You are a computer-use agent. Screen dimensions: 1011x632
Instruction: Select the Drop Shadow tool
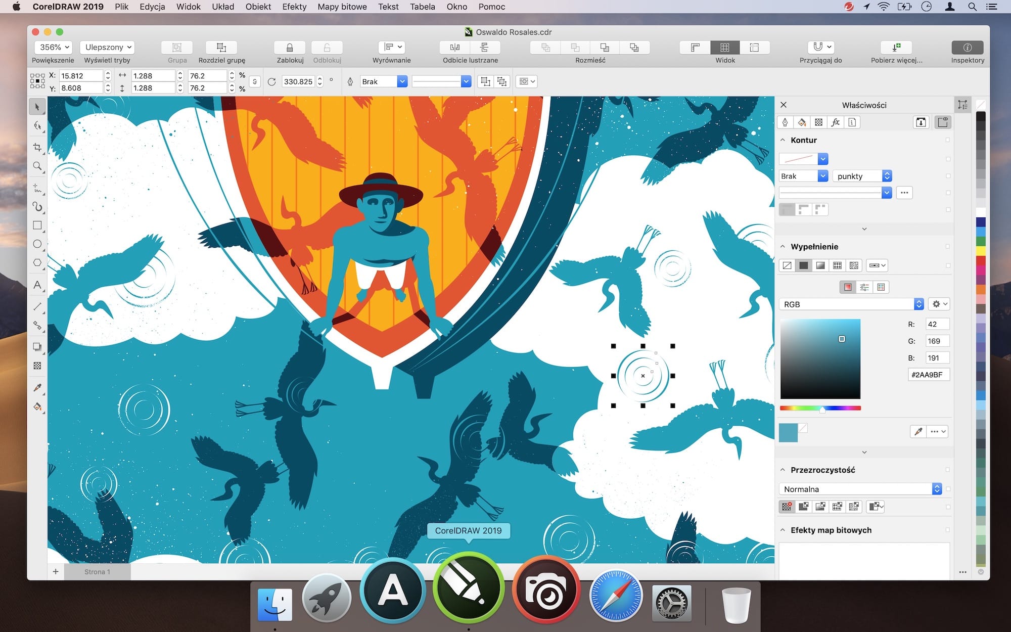pyautogui.click(x=37, y=347)
